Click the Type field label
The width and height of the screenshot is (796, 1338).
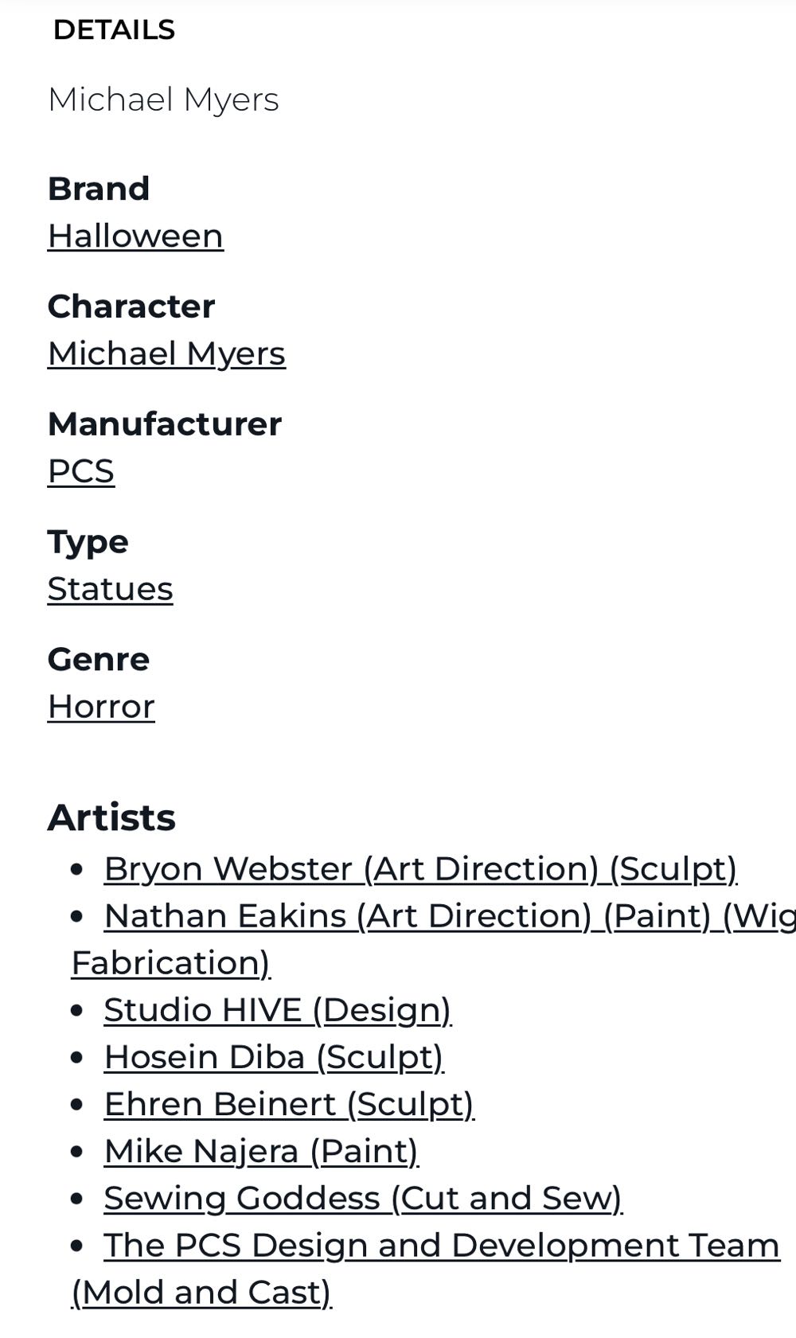pos(88,542)
